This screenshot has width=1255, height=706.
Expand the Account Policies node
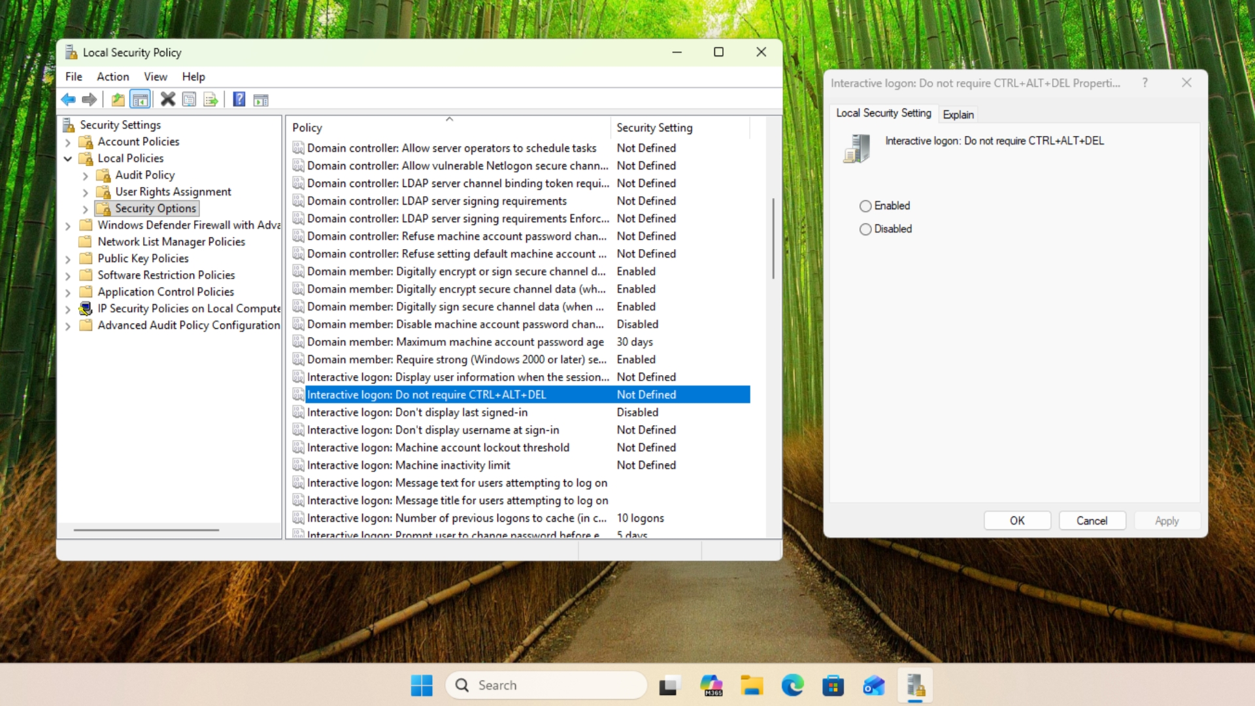point(68,142)
